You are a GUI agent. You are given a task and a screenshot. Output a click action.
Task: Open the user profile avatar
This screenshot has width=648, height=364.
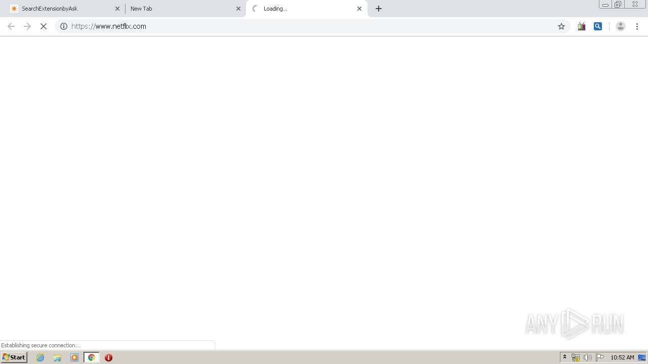621,26
